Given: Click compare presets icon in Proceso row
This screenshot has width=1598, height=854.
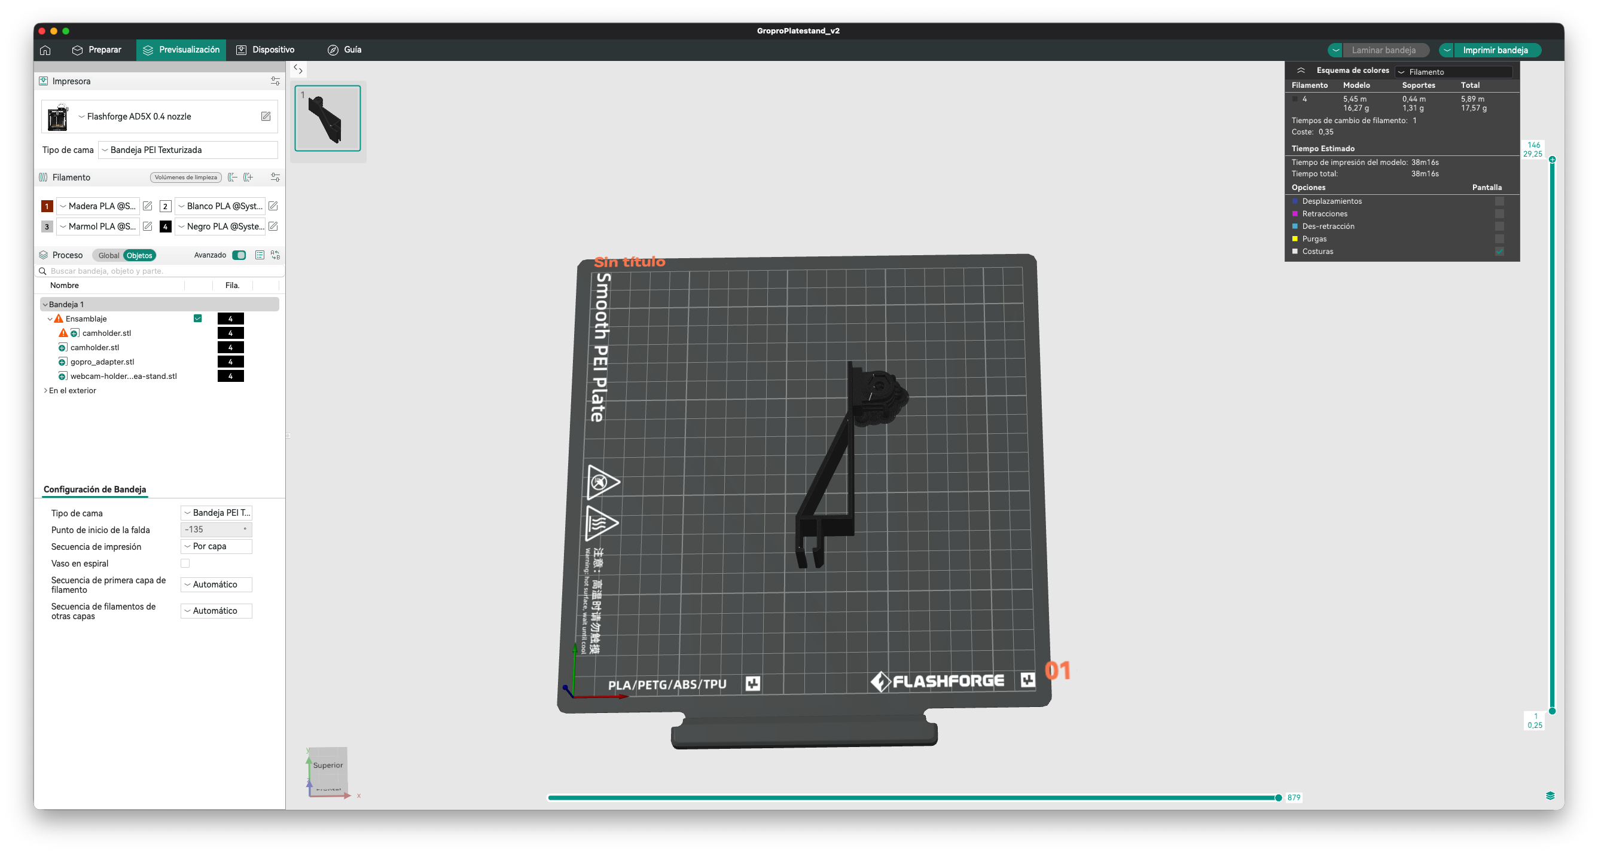Looking at the screenshot, I should pyautogui.click(x=276, y=255).
